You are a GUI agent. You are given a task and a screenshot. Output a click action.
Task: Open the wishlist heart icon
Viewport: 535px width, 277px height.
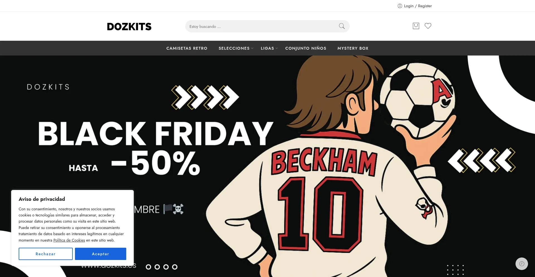click(428, 26)
